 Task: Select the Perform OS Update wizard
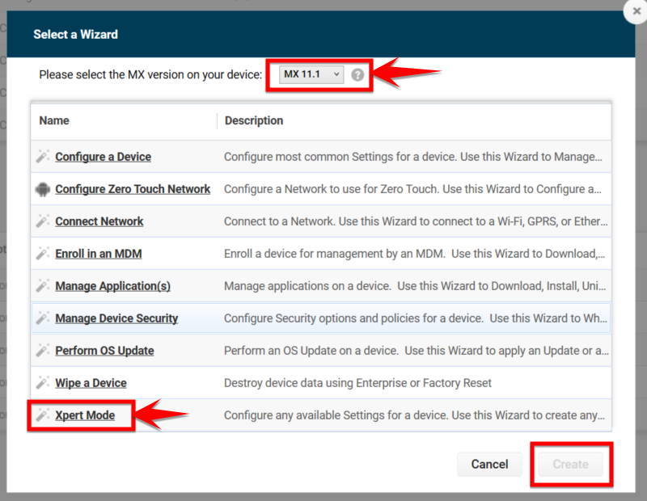point(104,350)
